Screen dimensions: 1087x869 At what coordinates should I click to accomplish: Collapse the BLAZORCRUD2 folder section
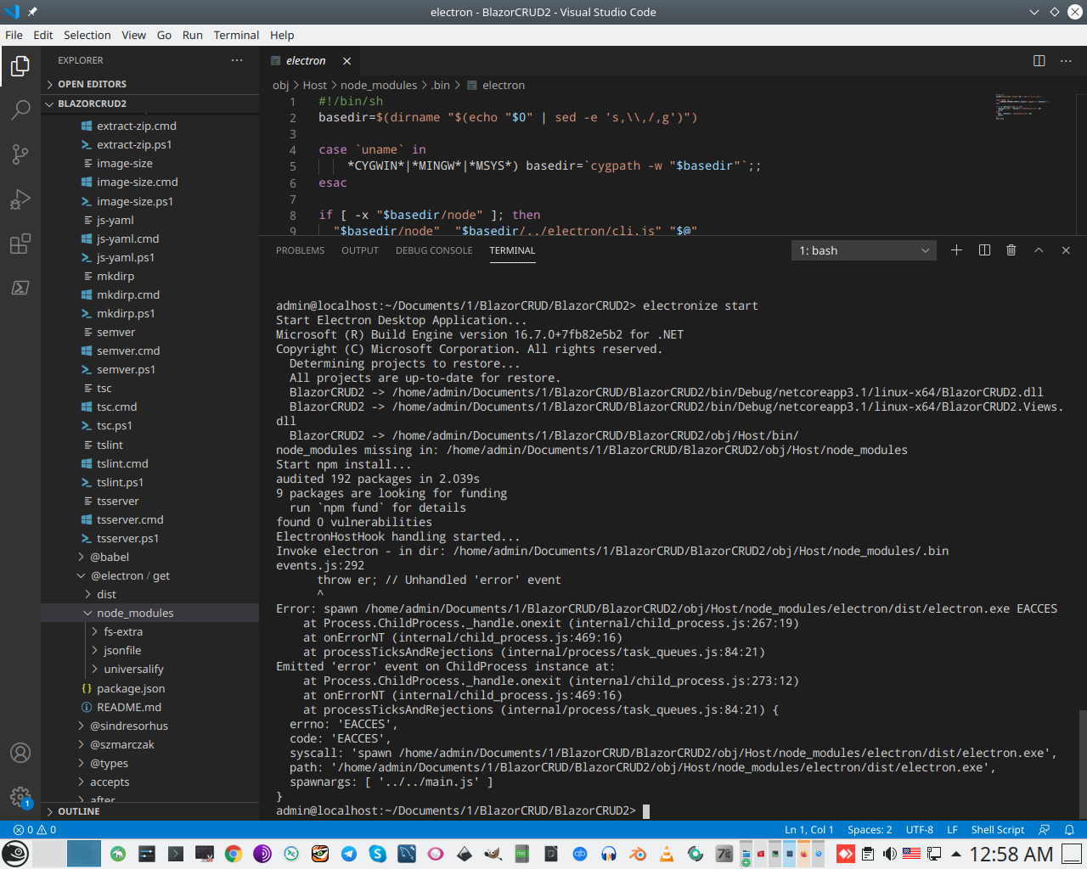149,104
